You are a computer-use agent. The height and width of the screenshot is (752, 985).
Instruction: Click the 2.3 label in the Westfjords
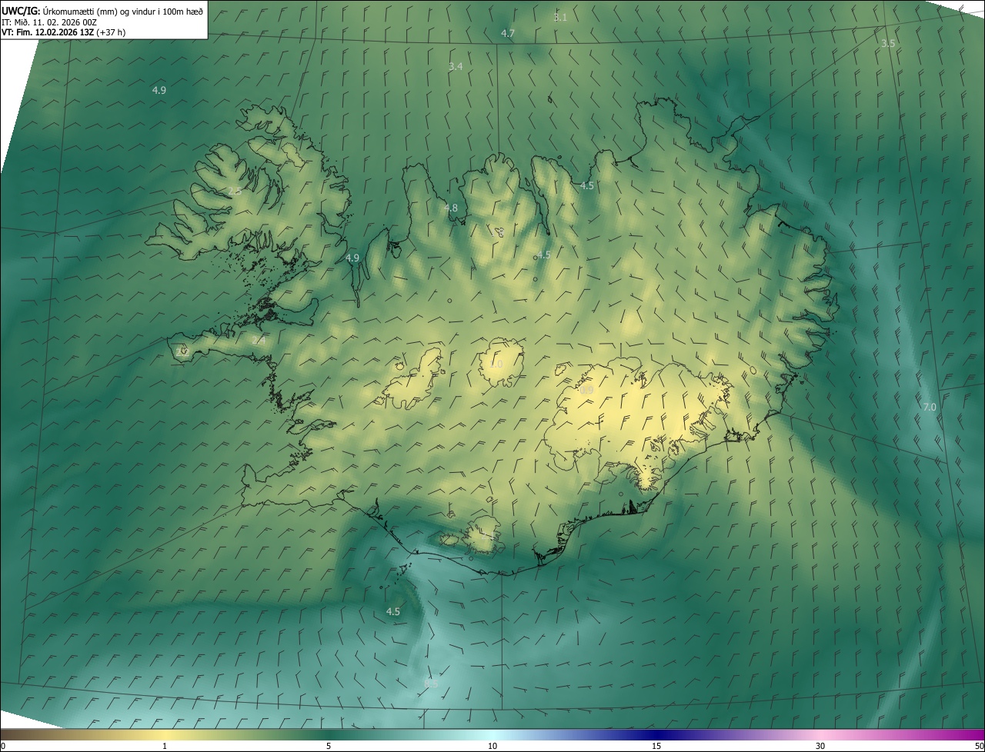[x=235, y=191]
